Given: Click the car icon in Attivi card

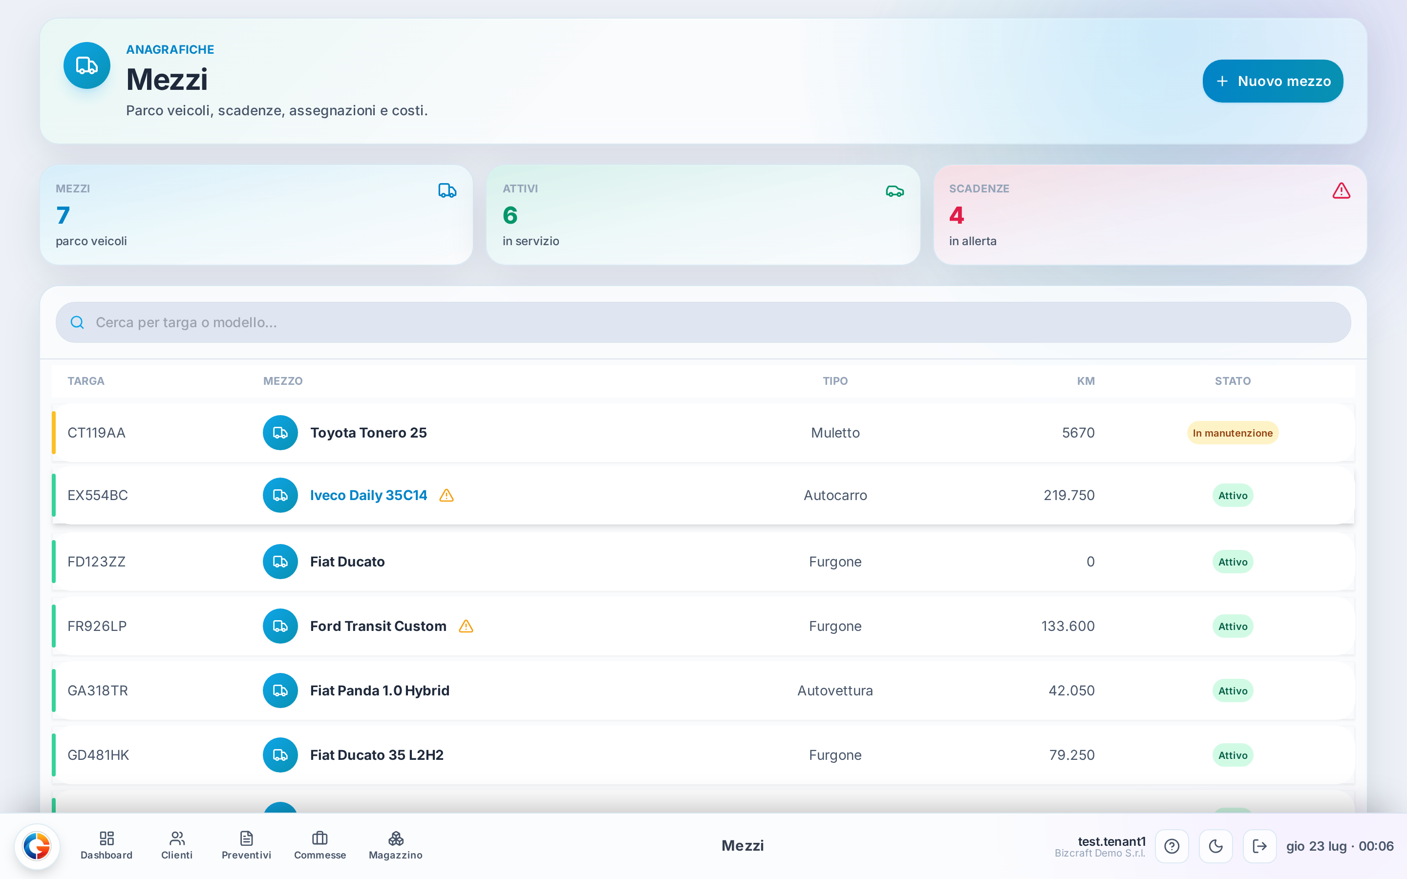Looking at the screenshot, I should point(895,191).
